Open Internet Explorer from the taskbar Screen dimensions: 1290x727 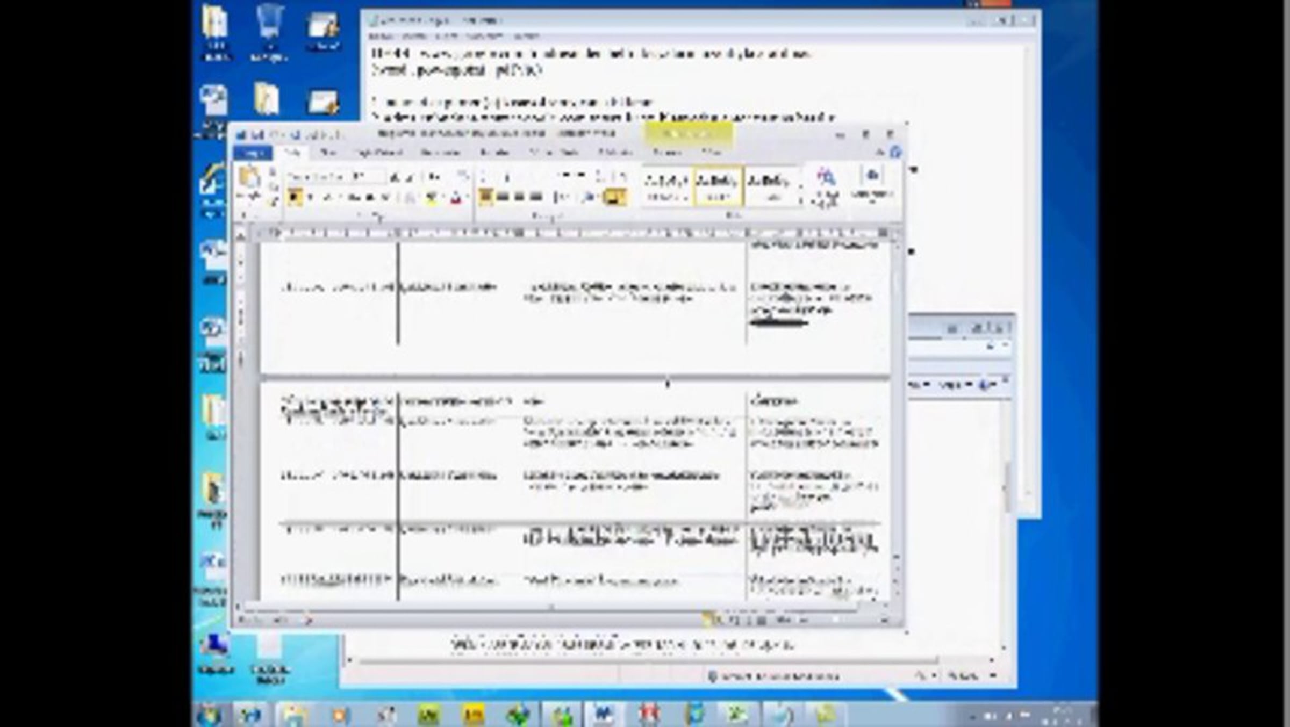coord(251,715)
